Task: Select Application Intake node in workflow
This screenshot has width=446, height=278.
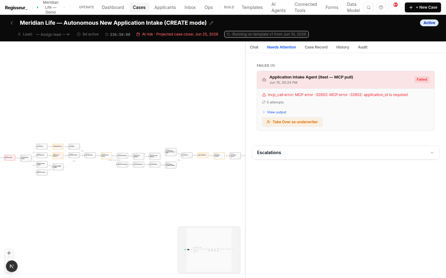Action: click(x=10, y=158)
